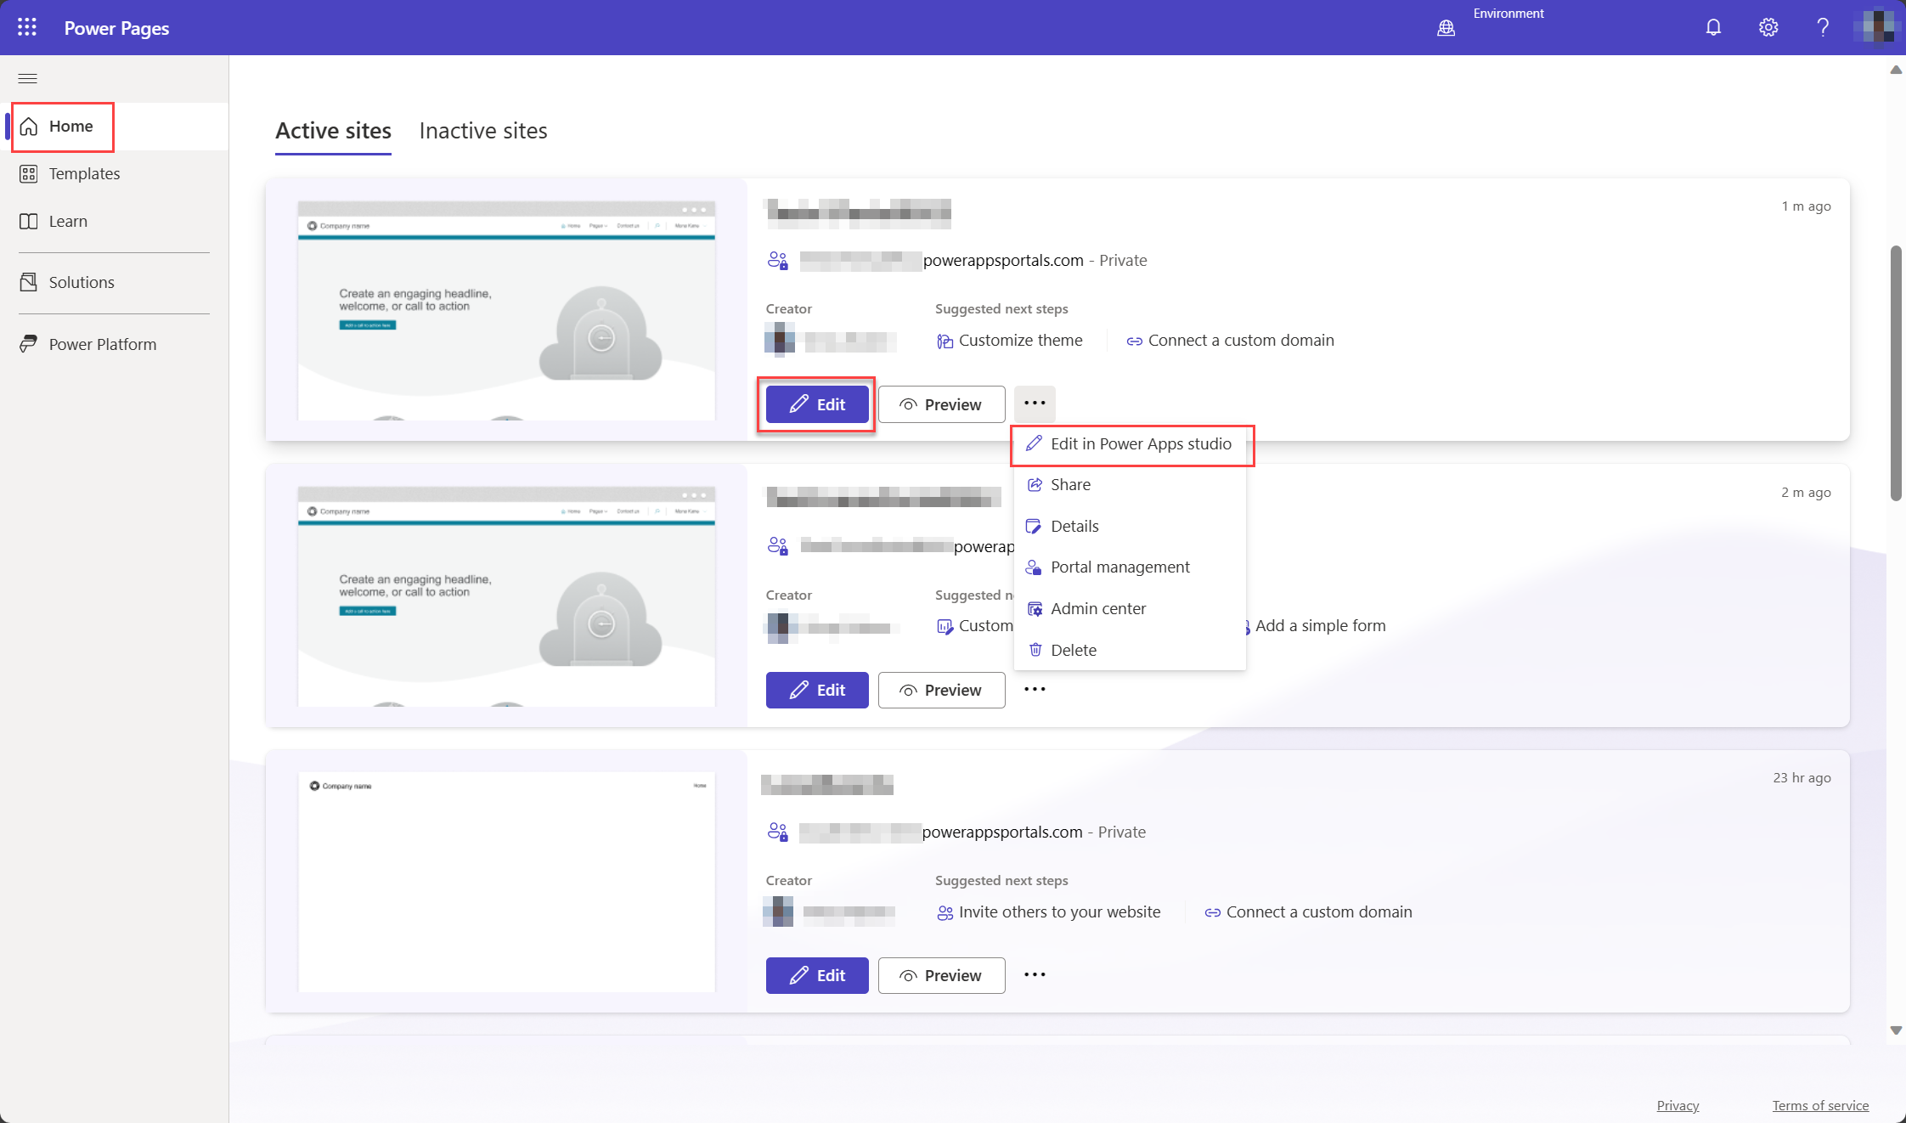
Task: Click the Power Platform sidebar item
Action: (102, 343)
